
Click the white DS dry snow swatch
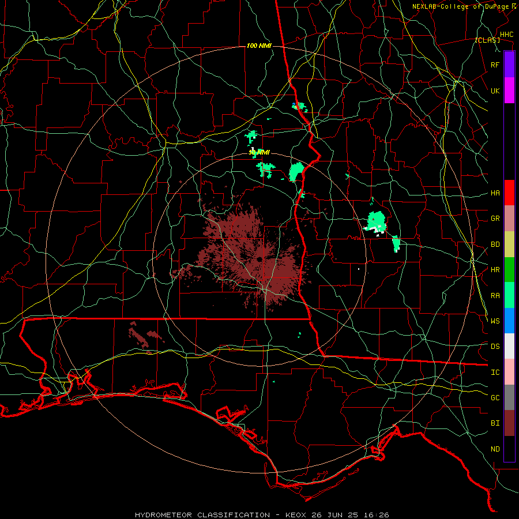coord(509,346)
